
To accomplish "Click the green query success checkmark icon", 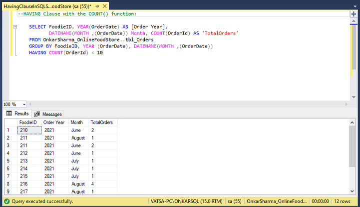I will click(7, 201).
